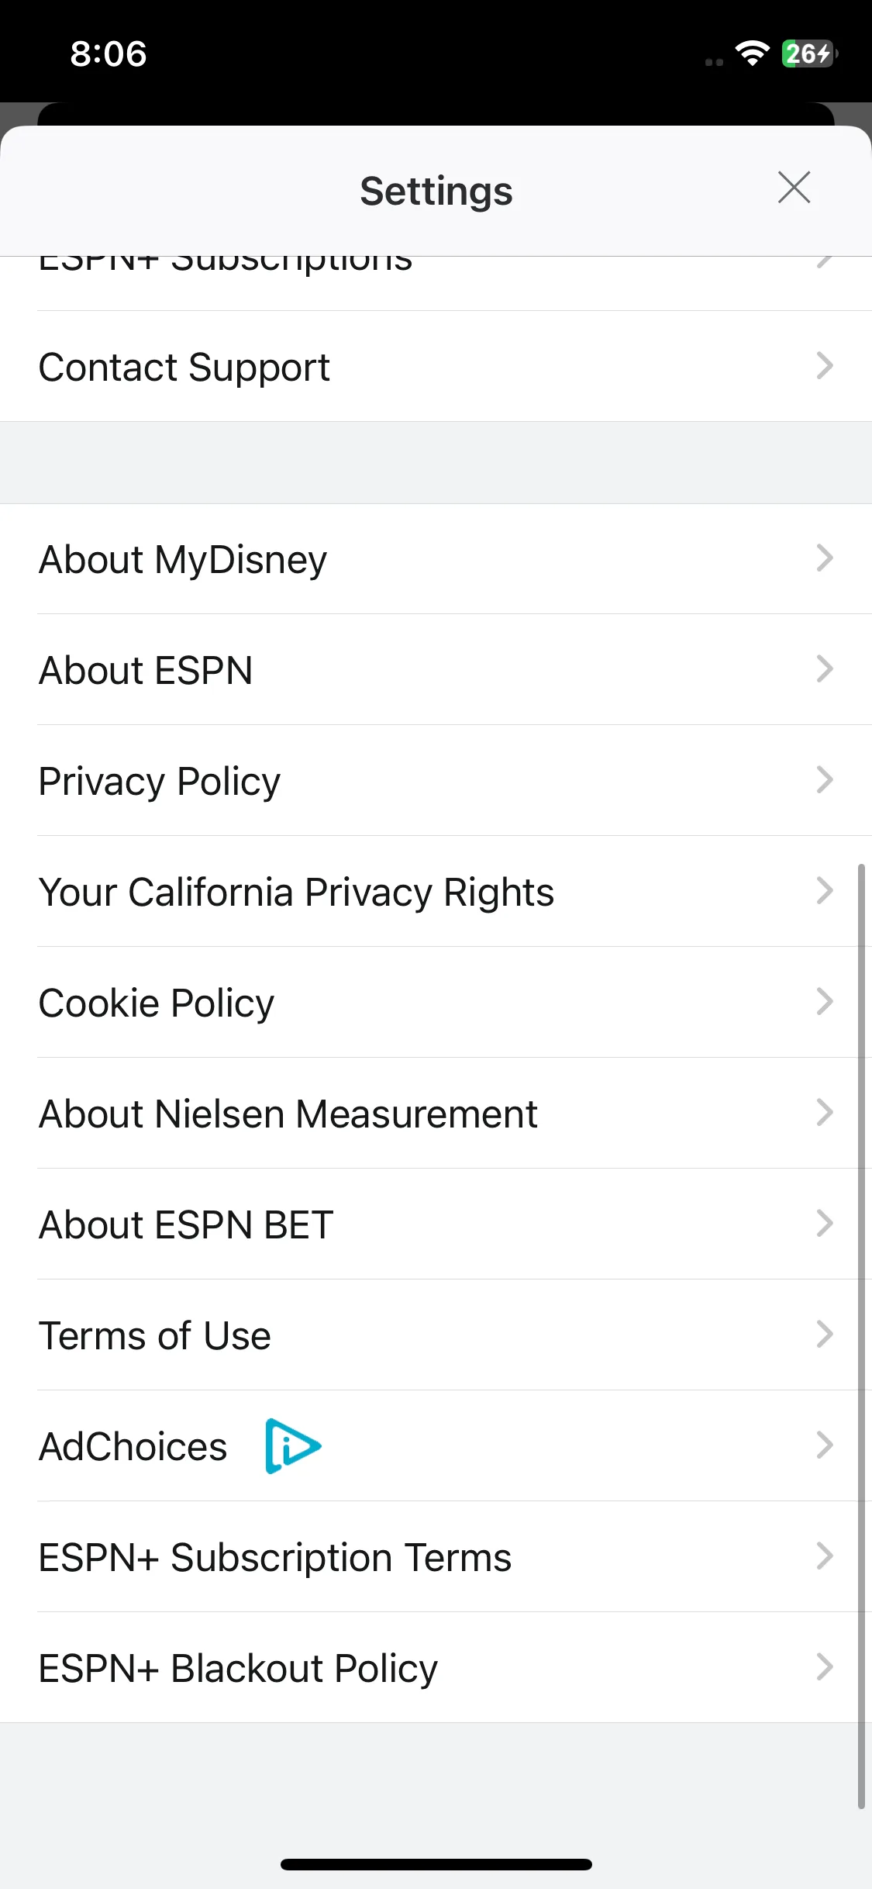Tap the chevron next to Cookie Policy
872x1889 pixels.
(x=825, y=1001)
